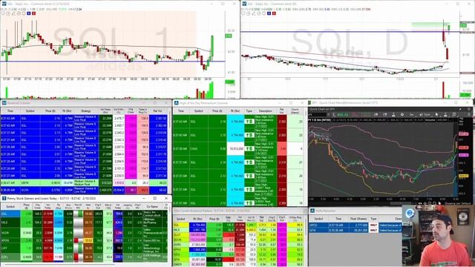Click the red sell button in SQL daily chart
Viewport: 475px width, 267px height.
click(274, 13)
